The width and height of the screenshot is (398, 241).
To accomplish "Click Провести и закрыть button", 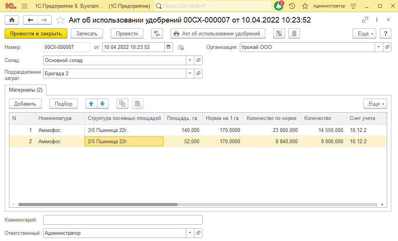I will click(x=36, y=34).
